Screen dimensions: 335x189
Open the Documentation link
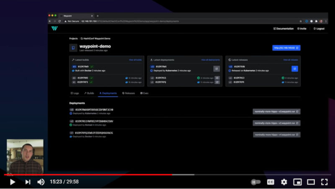click(x=283, y=28)
